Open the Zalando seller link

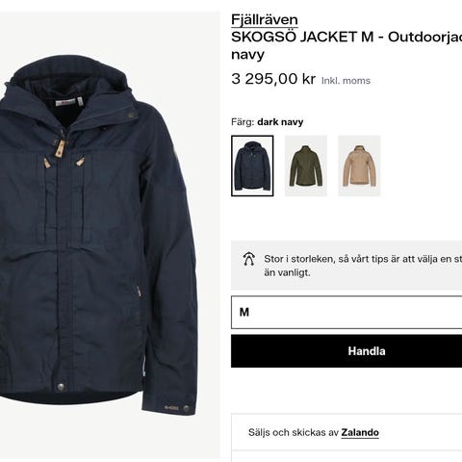tap(360, 432)
